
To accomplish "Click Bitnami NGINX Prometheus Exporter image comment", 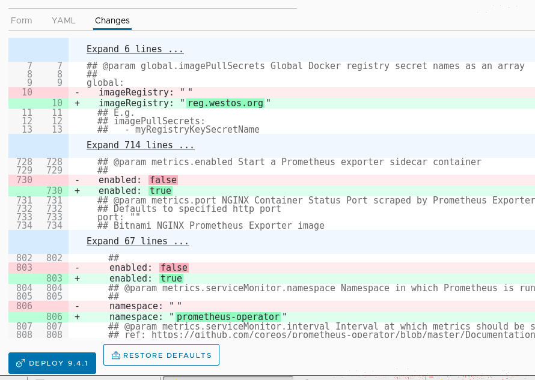I will point(211,226).
